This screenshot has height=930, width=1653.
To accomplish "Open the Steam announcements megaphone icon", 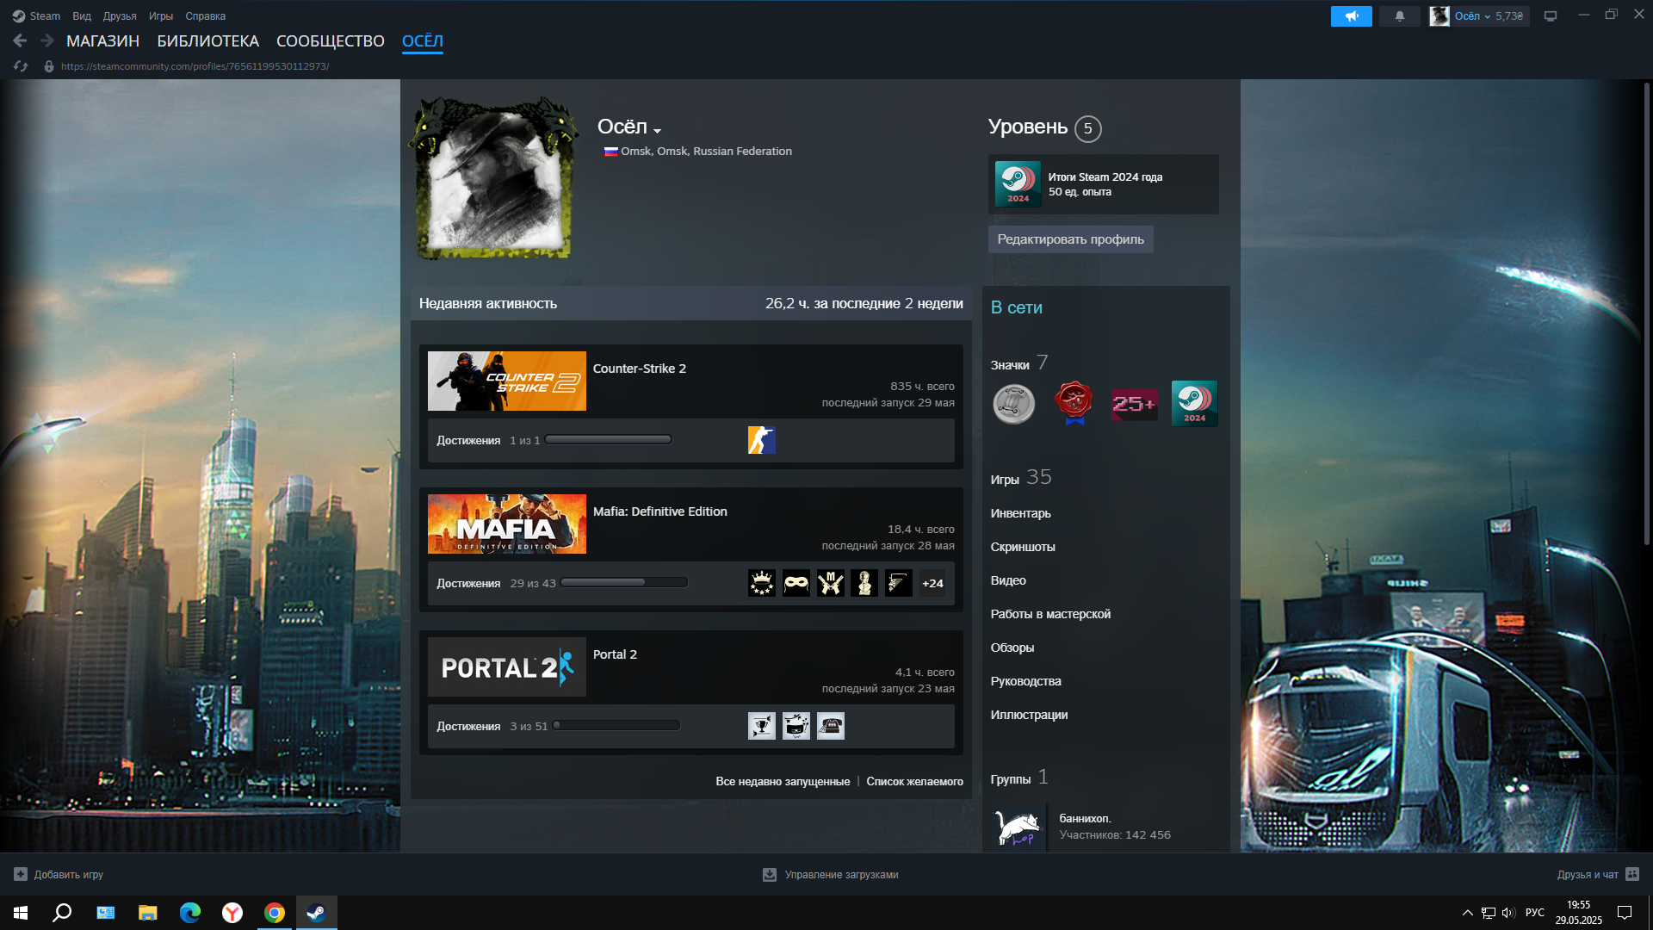I will 1351,15.
